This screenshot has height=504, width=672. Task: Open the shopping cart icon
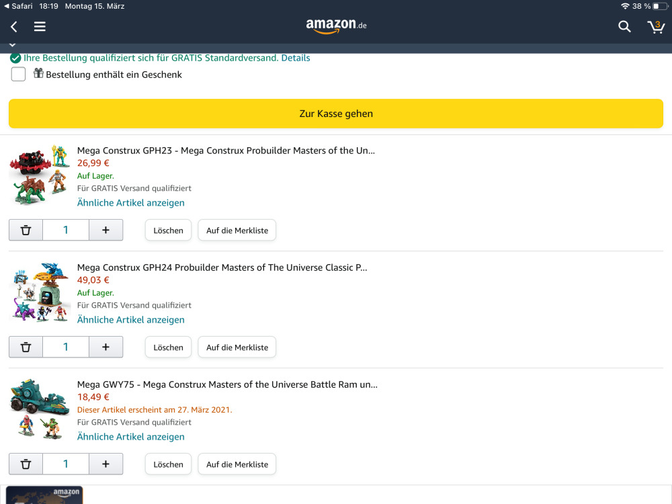(x=656, y=27)
